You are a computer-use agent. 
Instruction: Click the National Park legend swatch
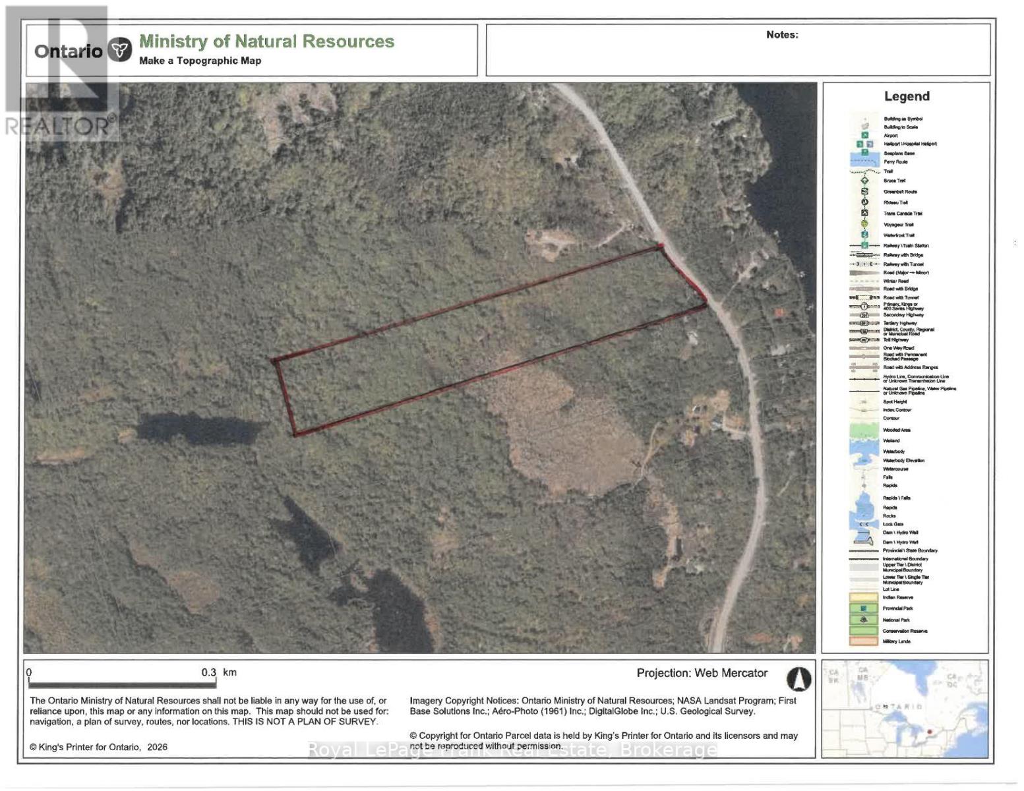click(864, 620)
